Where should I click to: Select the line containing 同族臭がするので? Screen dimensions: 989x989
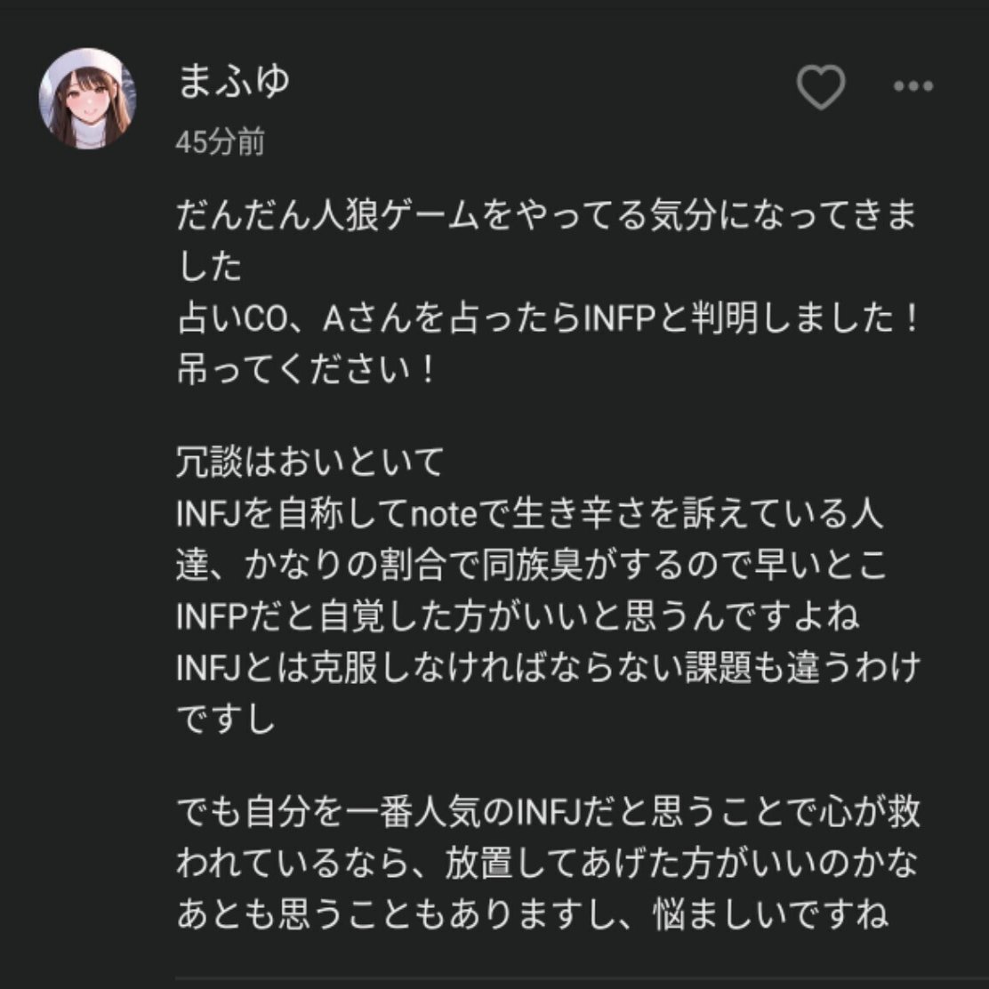coord(531,565)
